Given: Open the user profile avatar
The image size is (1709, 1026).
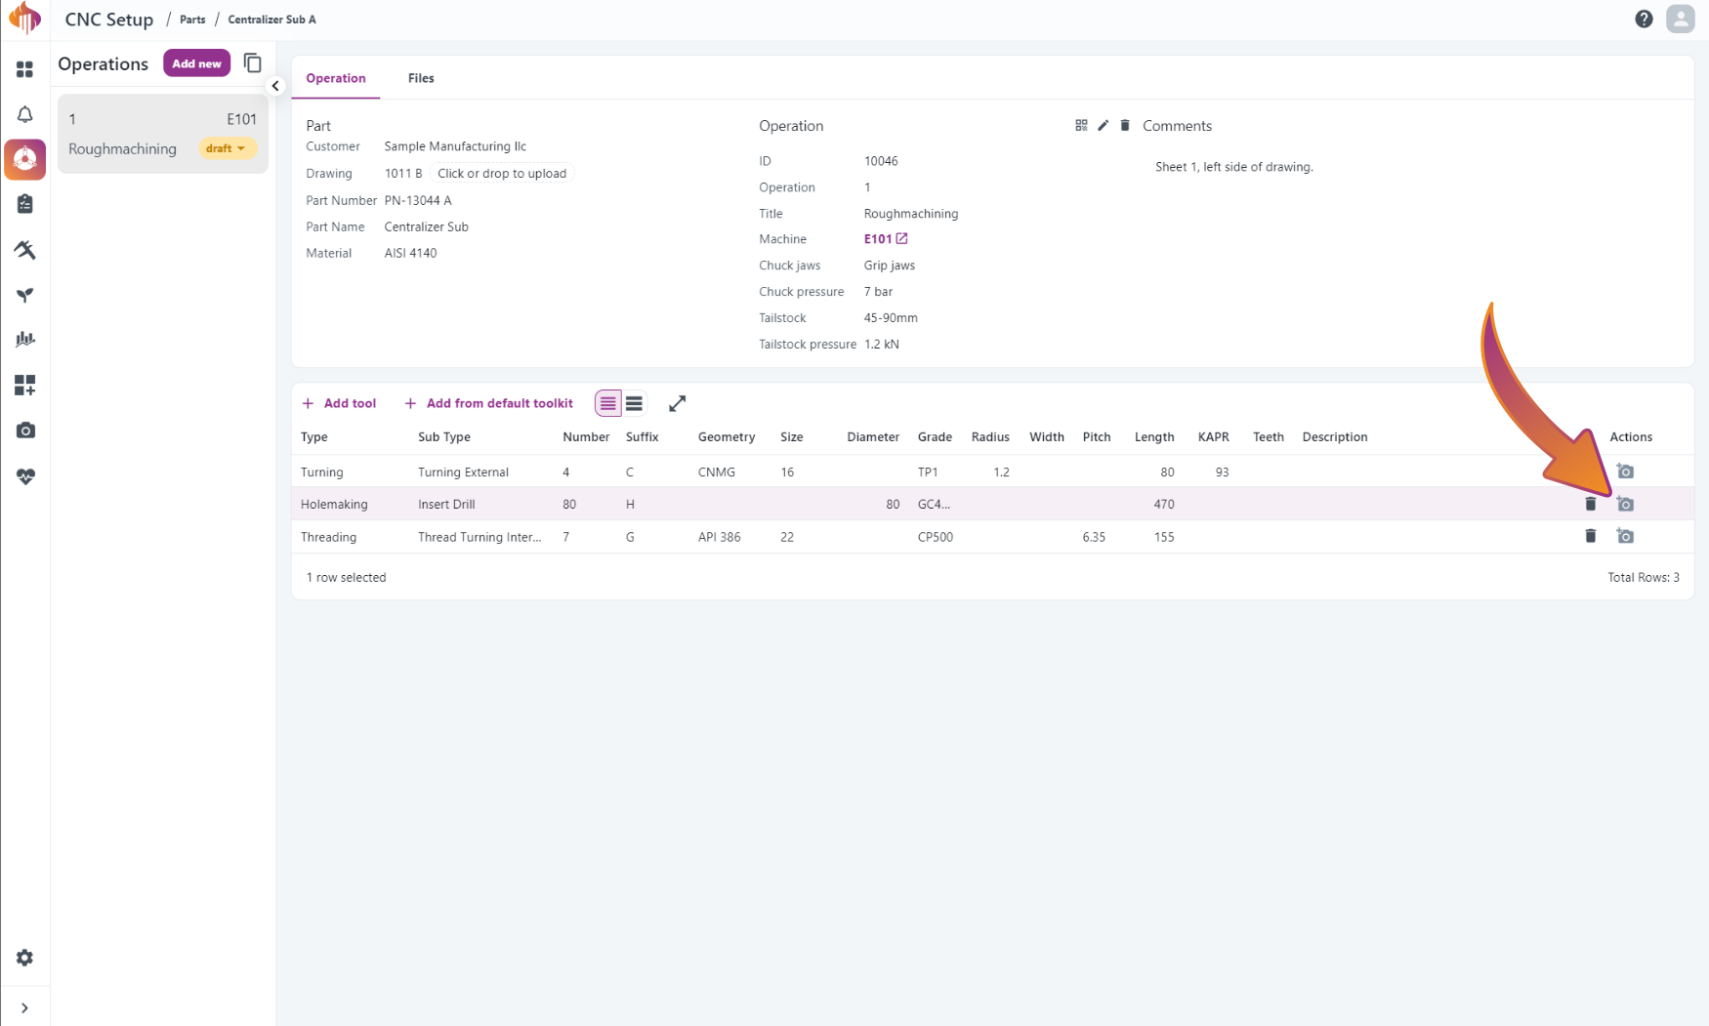Looking at the screenshot, I should pyautogui.click(x=1680, y=19).
